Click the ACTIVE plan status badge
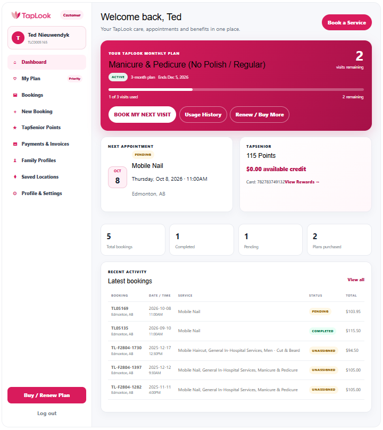Image resolution: width=383 pixels, height=430 pixels. tap(118, 77)
